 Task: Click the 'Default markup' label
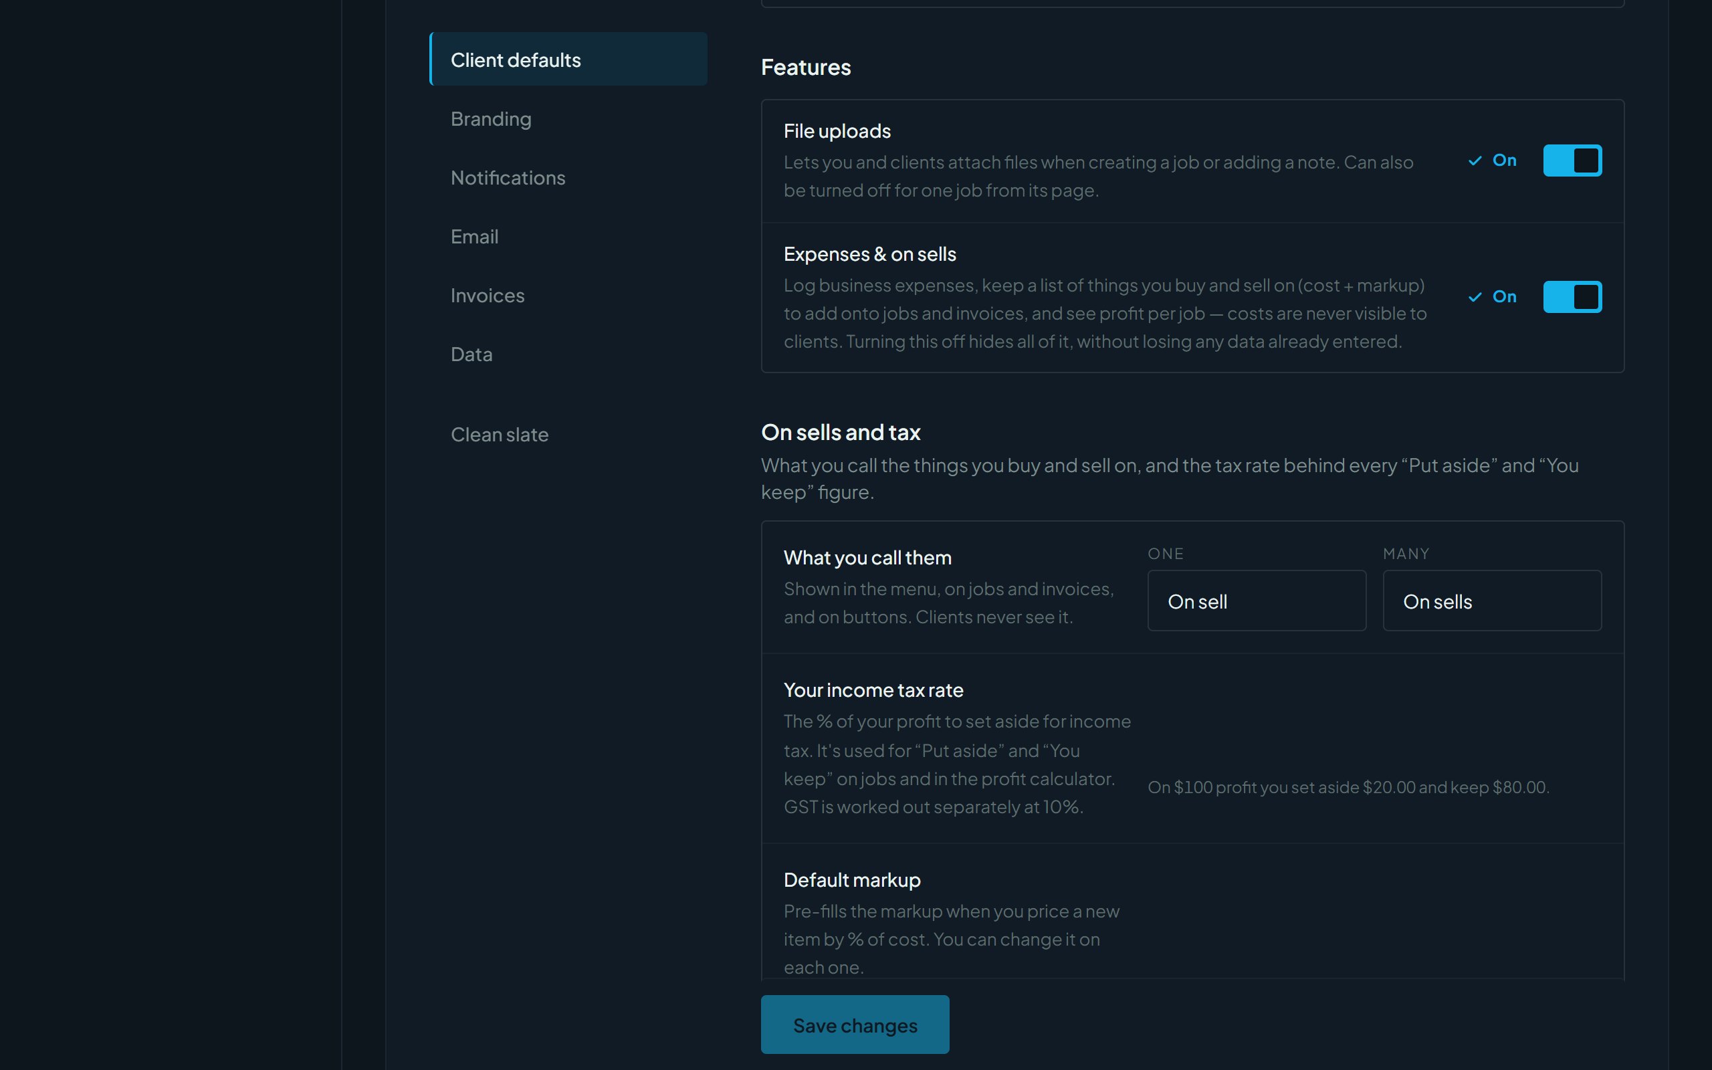pos(852,879)
